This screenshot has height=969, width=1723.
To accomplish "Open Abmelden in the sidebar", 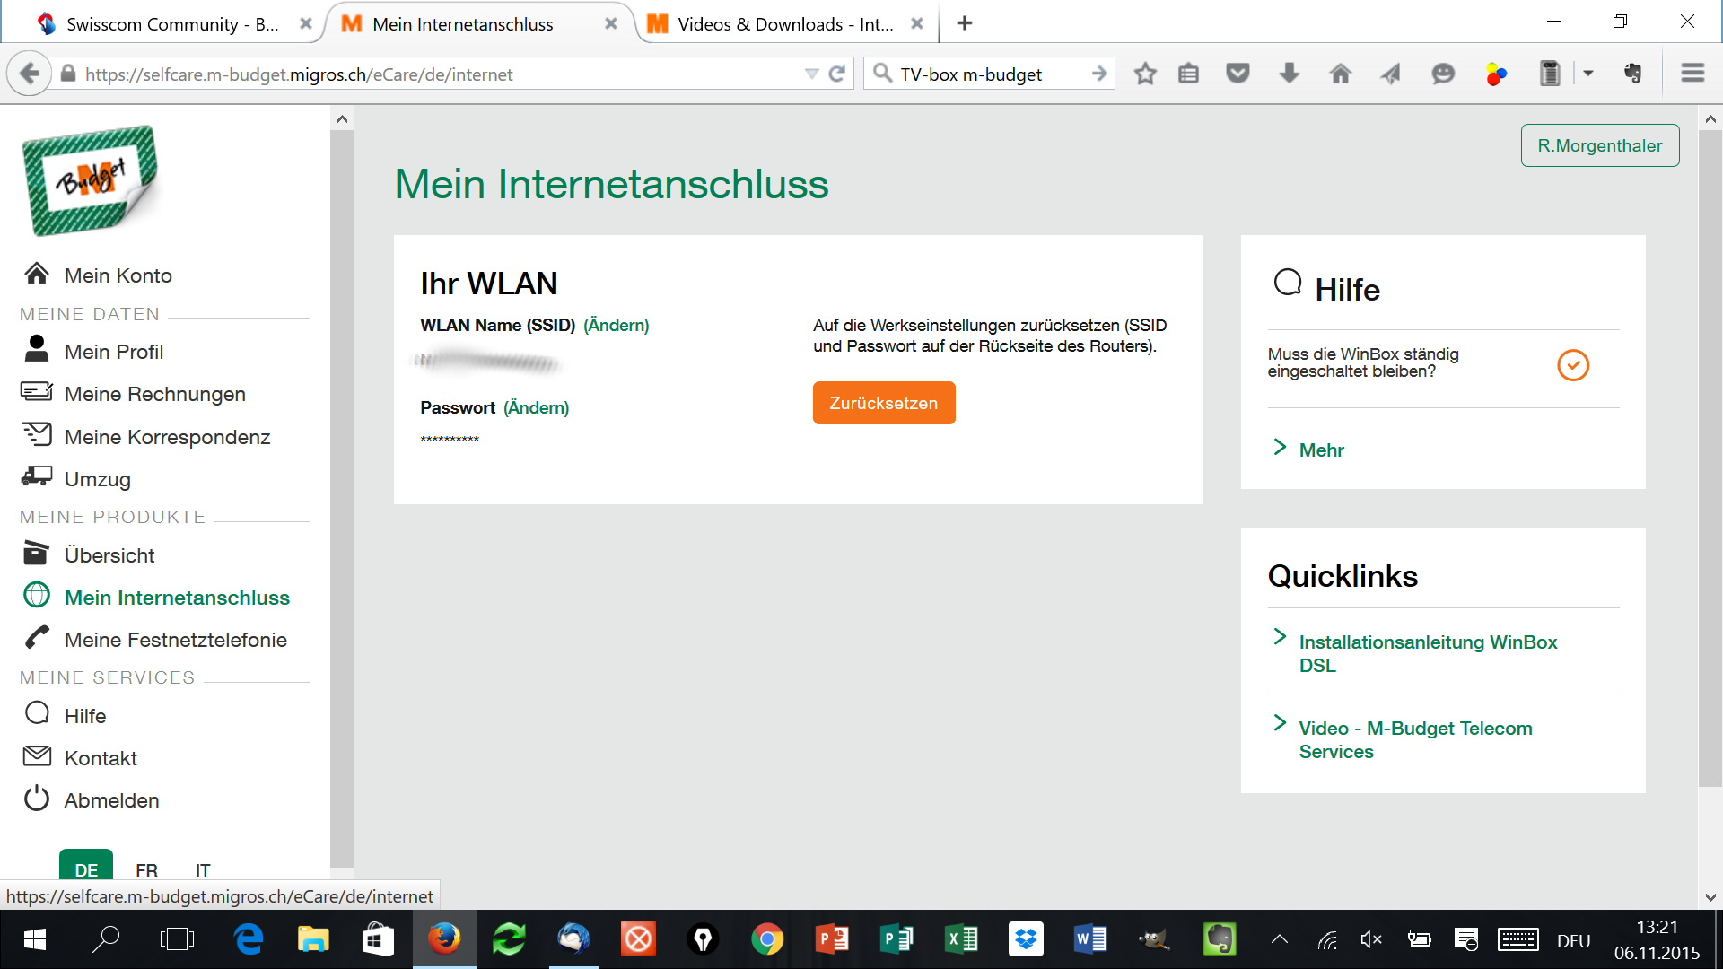I will tap(111, 800).
